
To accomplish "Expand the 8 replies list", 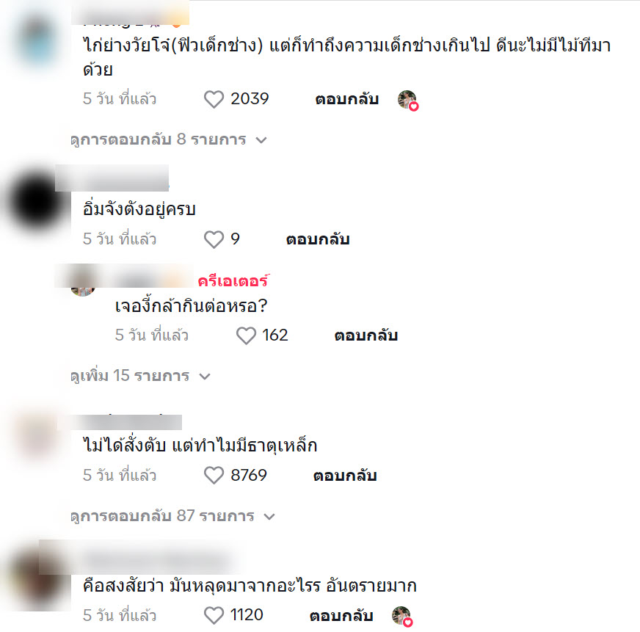I will tap(169, 139).
